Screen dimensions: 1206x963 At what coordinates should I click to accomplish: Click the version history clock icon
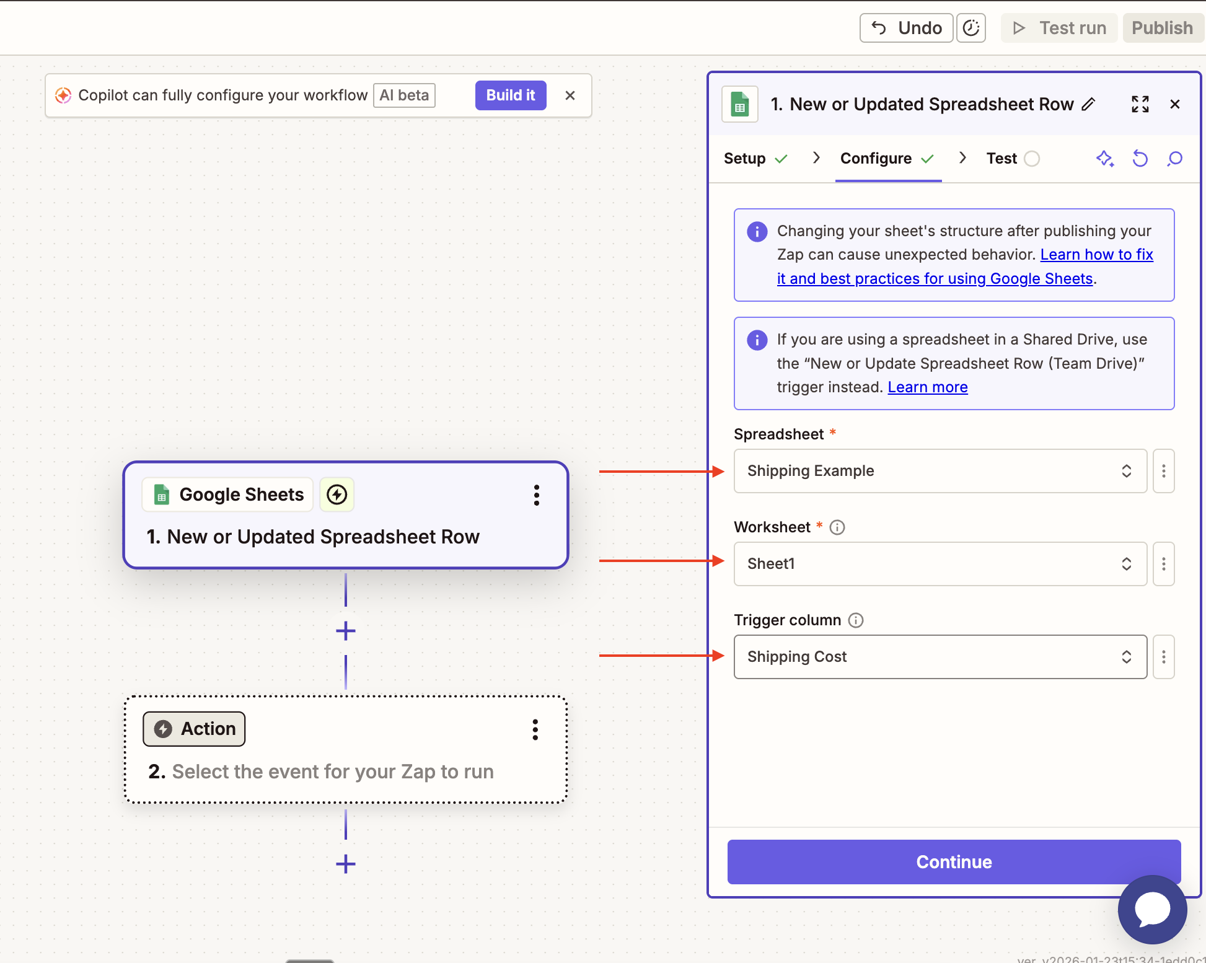point(971,28)
